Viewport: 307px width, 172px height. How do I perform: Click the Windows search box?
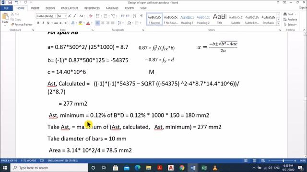[x=49, y=168]
